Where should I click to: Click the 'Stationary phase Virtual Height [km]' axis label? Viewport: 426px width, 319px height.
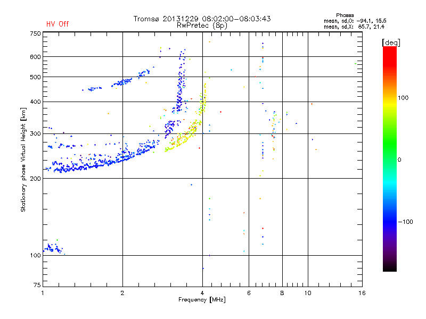(x=23, y=160)
